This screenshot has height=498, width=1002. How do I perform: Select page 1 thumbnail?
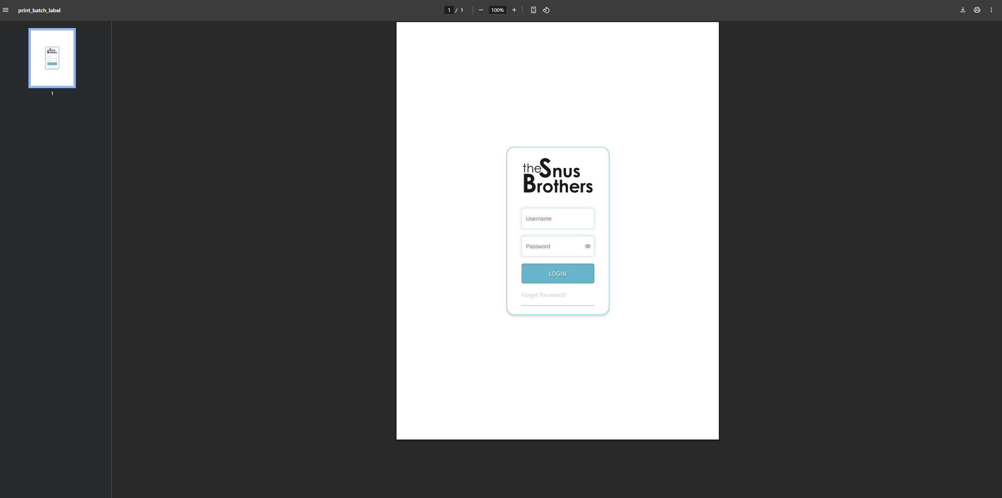52,58
